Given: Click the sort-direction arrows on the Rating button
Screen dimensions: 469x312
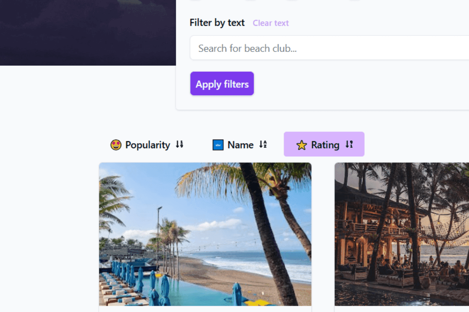Looking at the screenshot, I should point(349,144).
